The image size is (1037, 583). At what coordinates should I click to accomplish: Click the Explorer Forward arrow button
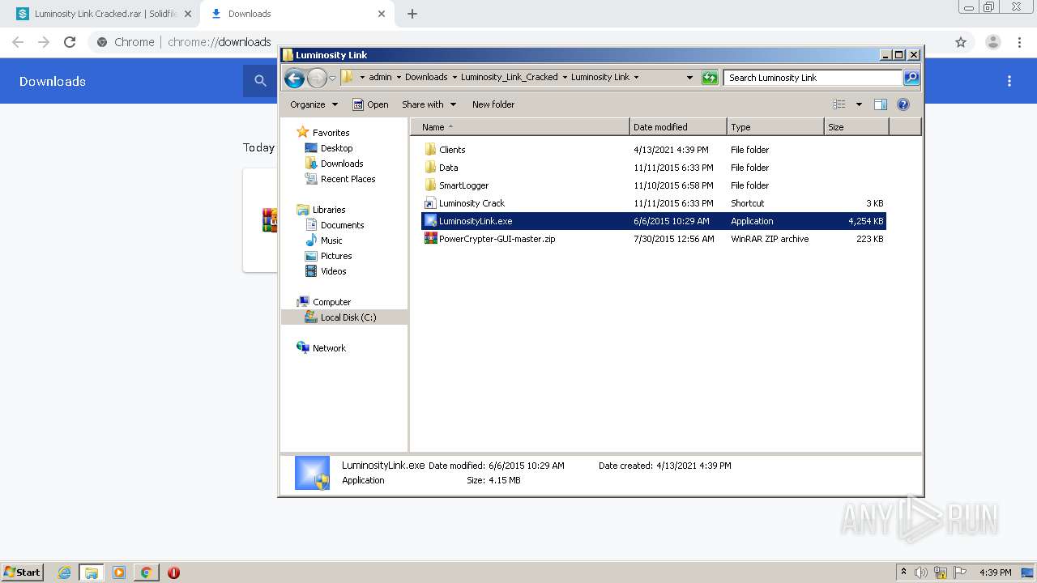(x=317, y=78)
